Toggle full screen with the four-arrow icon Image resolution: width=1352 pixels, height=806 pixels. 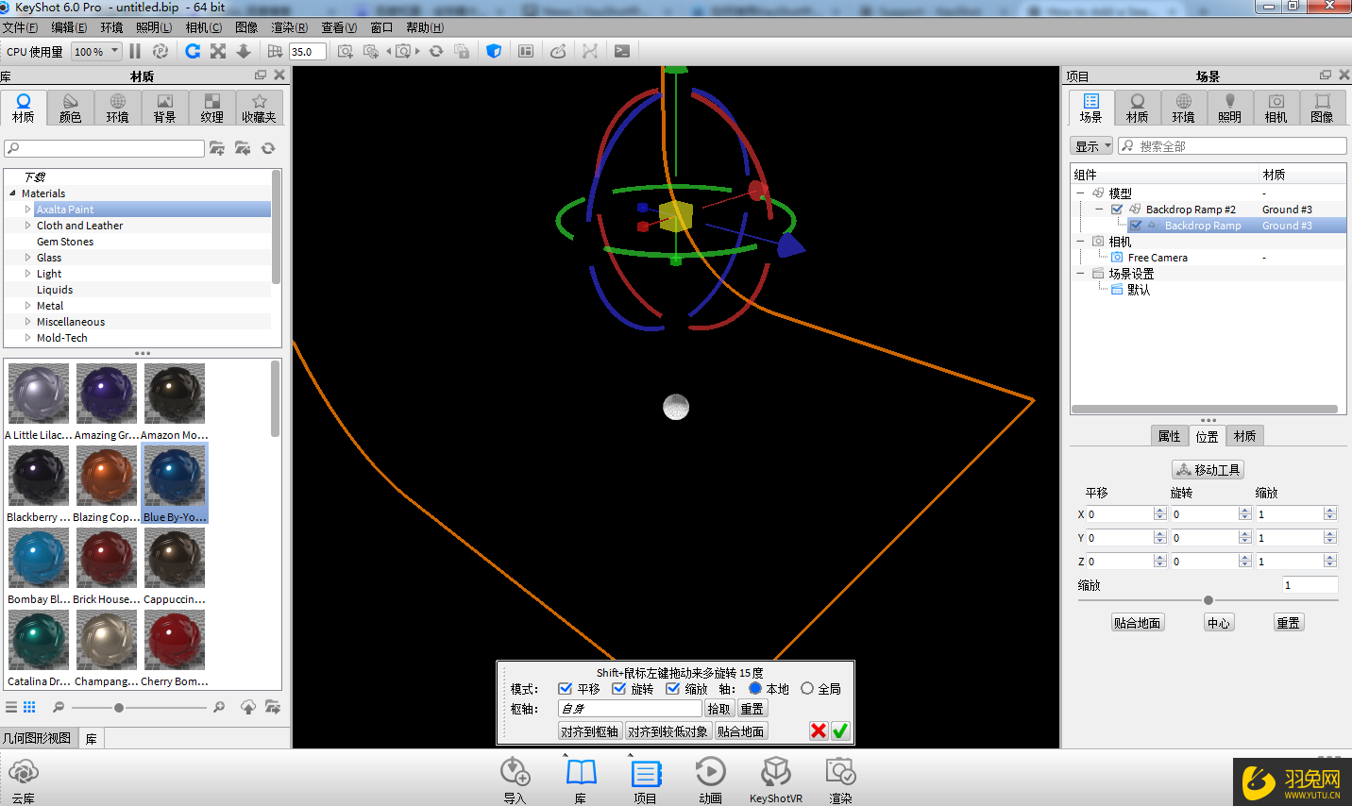[x=218, y=51]
